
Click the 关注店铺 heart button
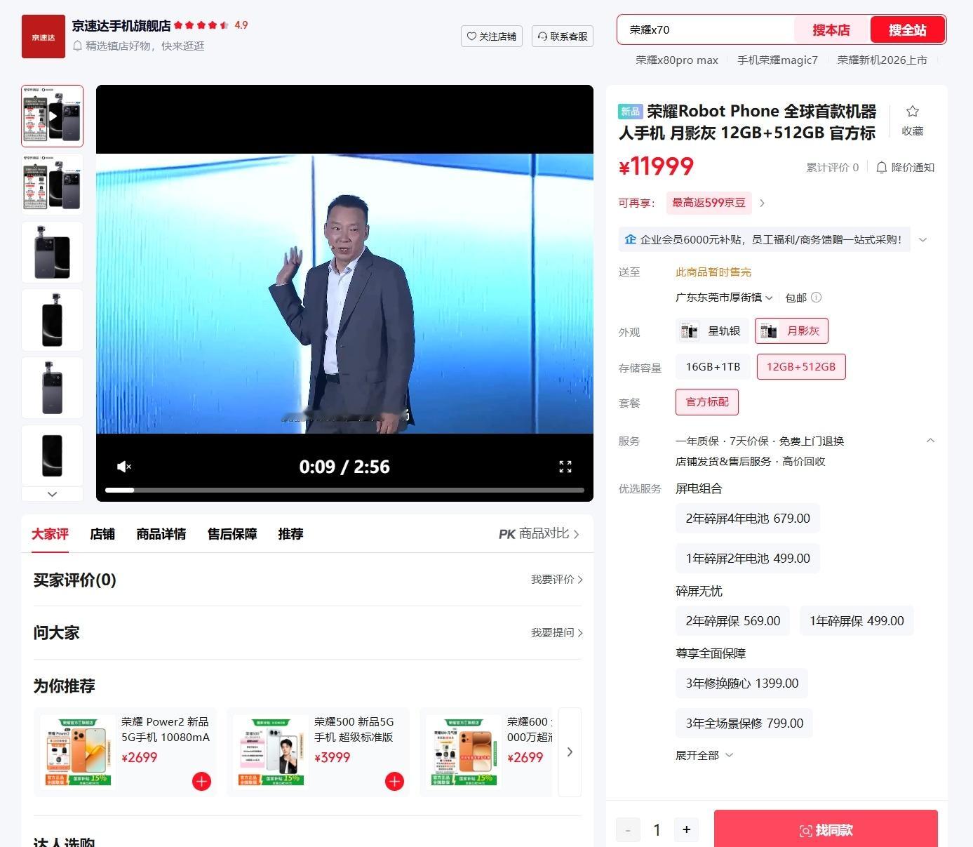point(492,36)
